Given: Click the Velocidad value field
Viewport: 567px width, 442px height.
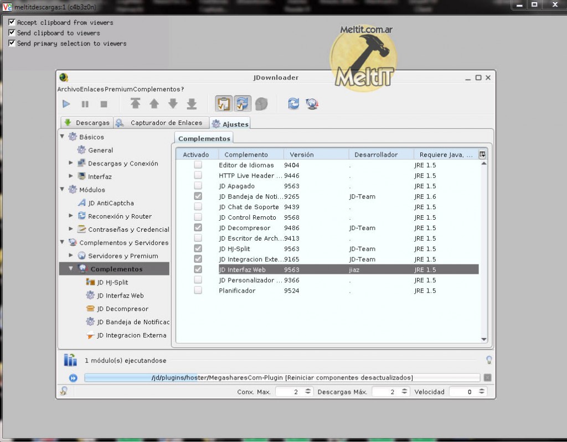Looking at the screenshot, I should pos(463,392).
